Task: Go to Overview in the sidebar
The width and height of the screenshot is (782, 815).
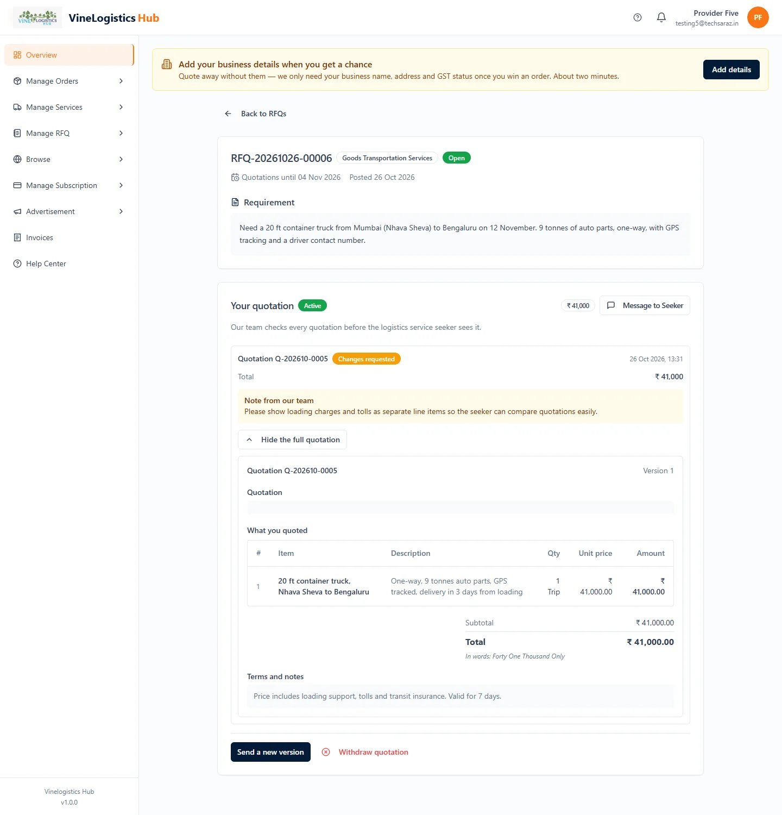Action: click(69, 55)
